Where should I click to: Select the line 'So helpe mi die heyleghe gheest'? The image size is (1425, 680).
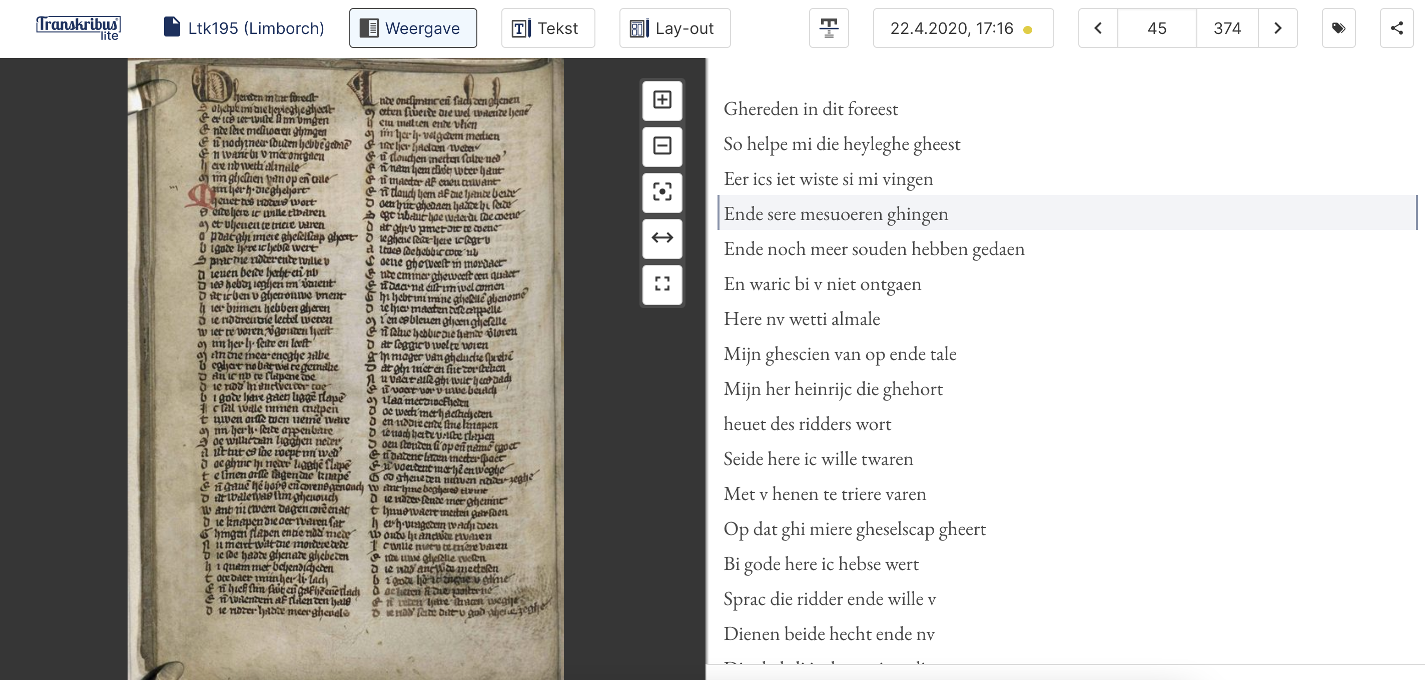click(842, 143)
